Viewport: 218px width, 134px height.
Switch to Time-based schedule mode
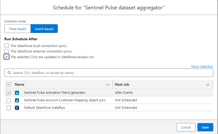point(17,29)
